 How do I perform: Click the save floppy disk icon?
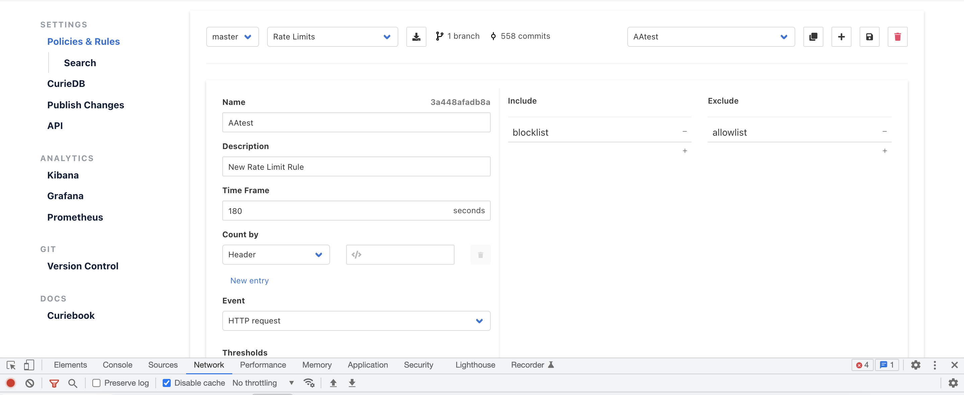pos(869,37)
